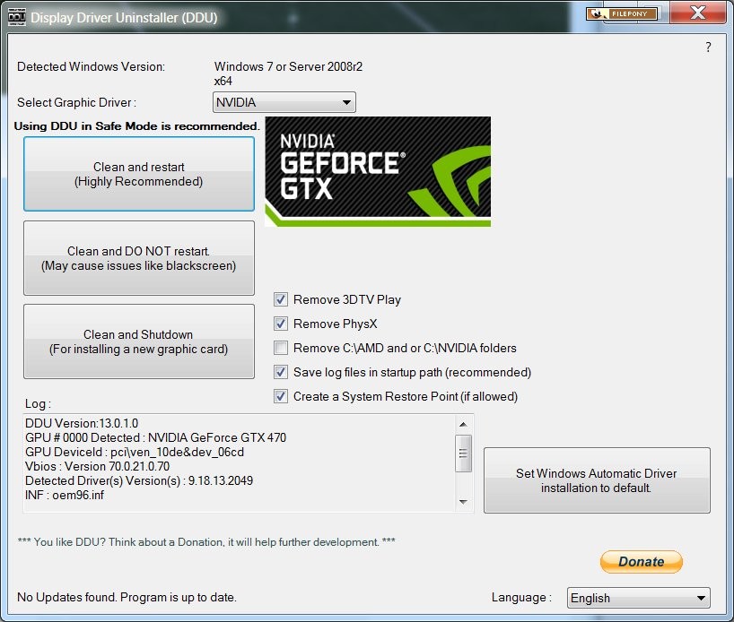Image resolution: width=734 pixels, height=622 pixels.
Task: Expand the Language dropdown set to English
Action: pyautogui.click(x=639, y=598)
